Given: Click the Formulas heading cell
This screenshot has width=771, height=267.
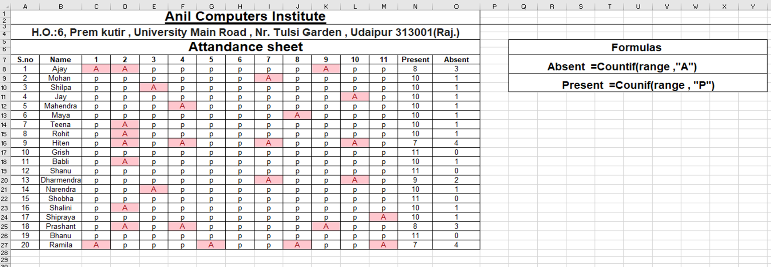Looking at the screenshot, I should pos(637,48).
